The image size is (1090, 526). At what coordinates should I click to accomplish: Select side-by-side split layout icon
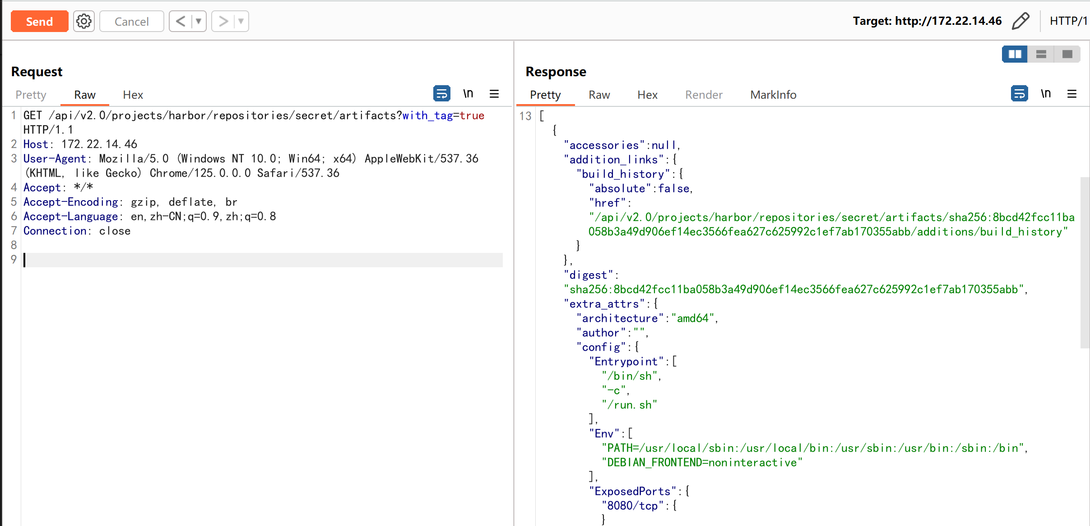(1015, 54)
